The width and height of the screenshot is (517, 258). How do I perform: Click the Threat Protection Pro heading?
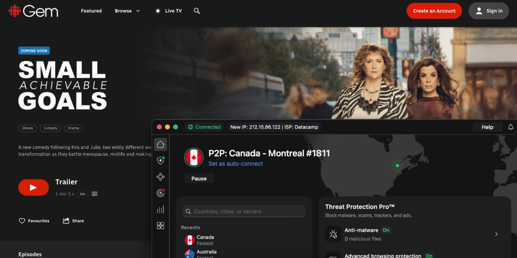(360, 207)
